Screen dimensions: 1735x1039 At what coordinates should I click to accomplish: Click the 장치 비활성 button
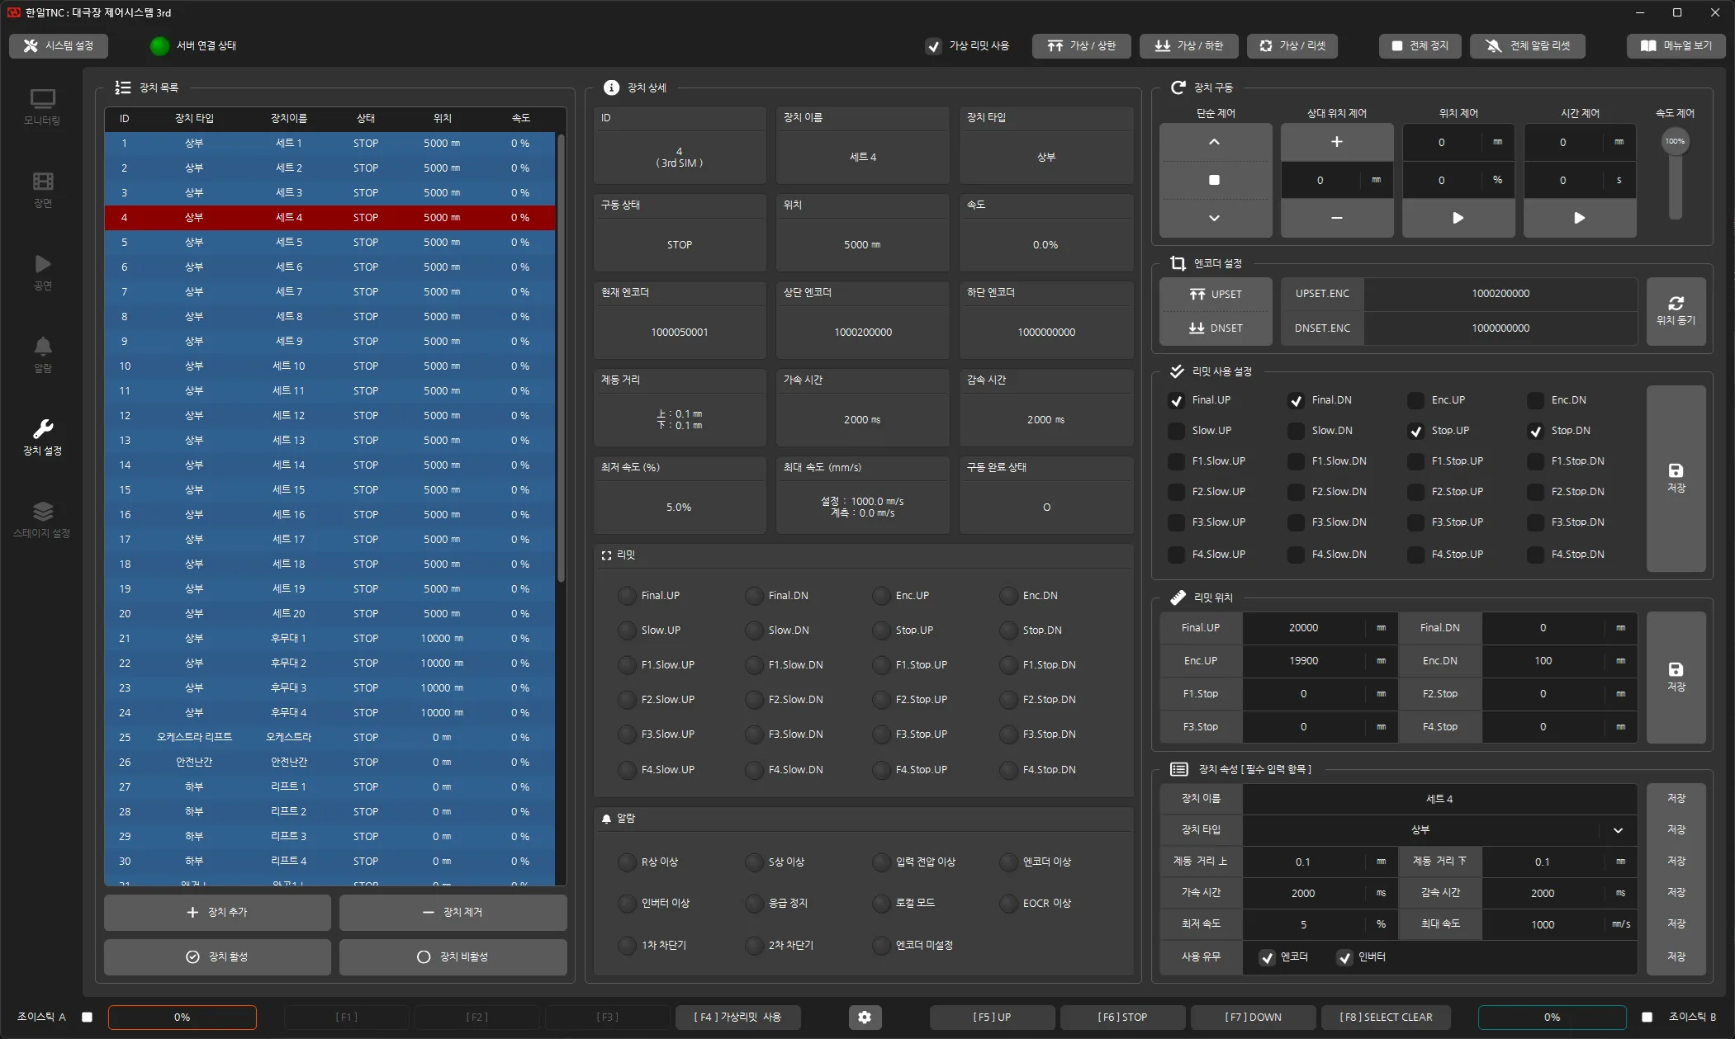(x=453, y=956)
